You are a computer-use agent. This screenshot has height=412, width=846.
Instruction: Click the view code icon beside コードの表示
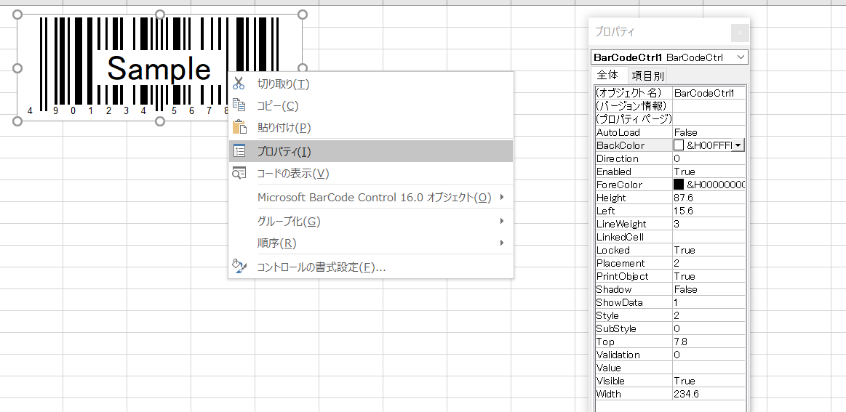[239, 173]
